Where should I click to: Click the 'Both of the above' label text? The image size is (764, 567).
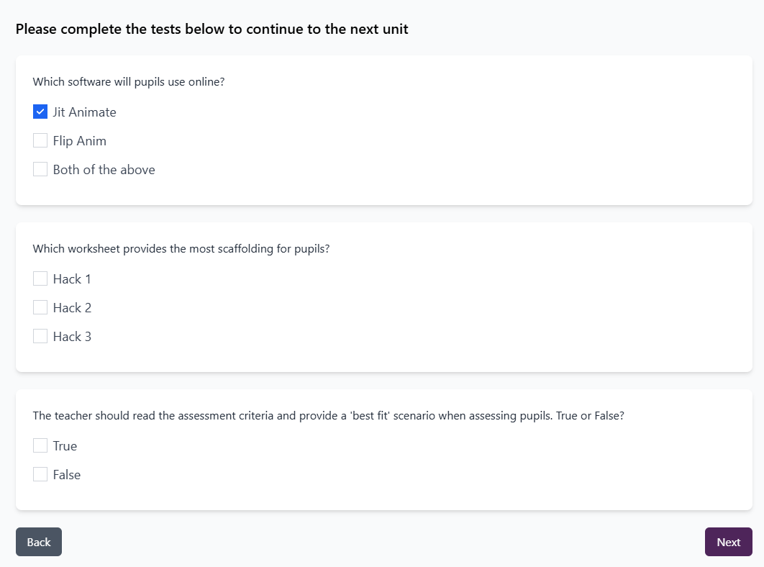click(104, 170)
